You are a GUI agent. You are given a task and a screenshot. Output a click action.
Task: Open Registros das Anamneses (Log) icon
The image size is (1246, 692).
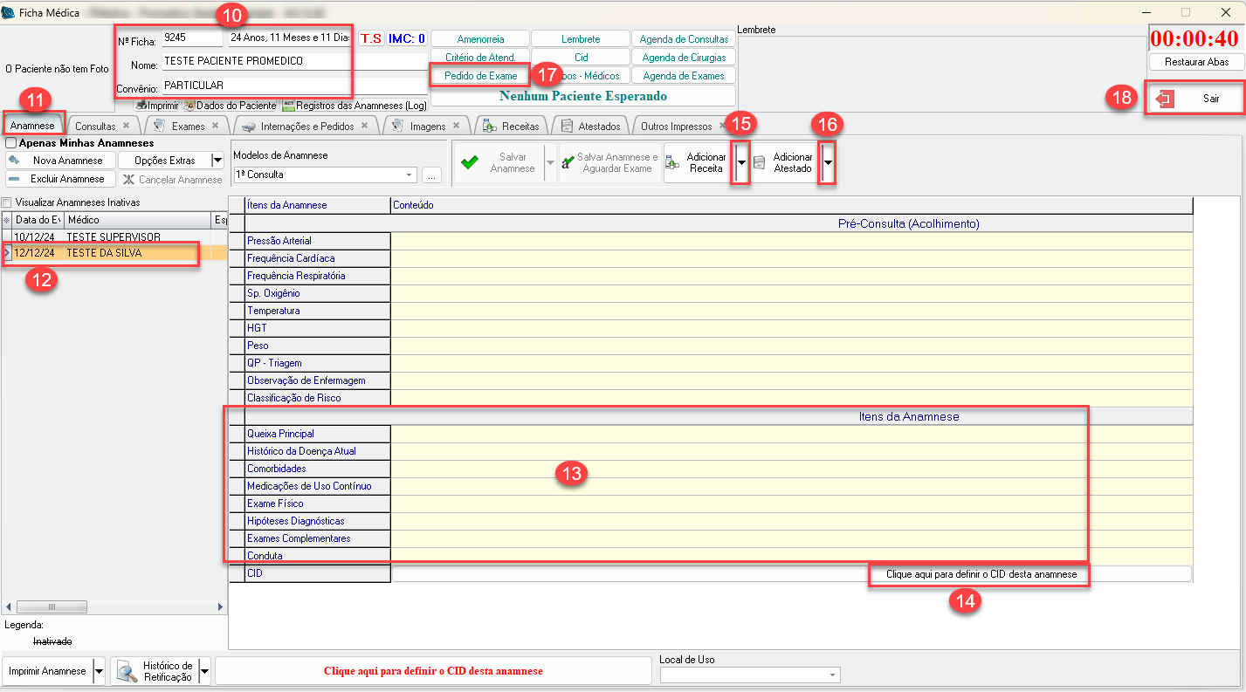pyautogui.click(x=288, y=106)
